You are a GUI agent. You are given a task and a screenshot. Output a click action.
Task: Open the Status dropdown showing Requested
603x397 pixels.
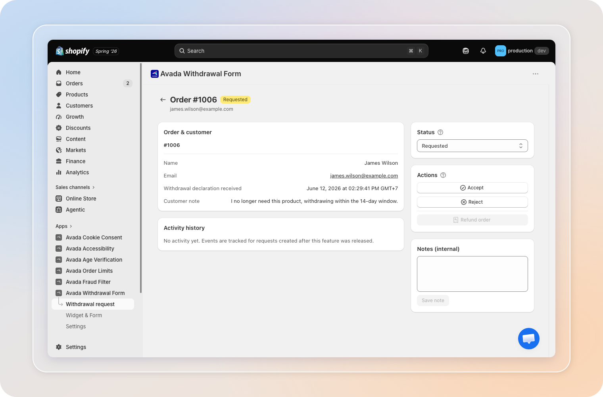[x=472, y=146]
